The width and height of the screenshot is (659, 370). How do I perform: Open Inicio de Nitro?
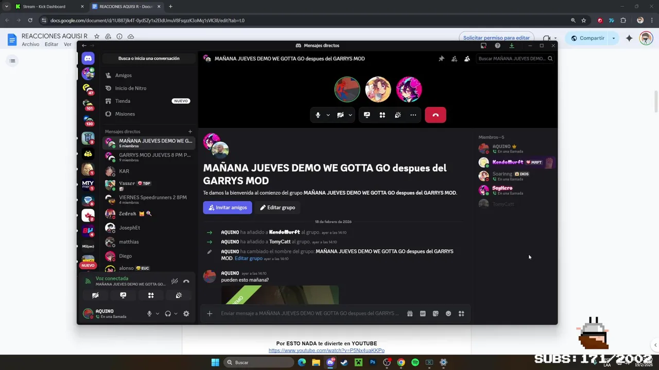click(148, 88)
